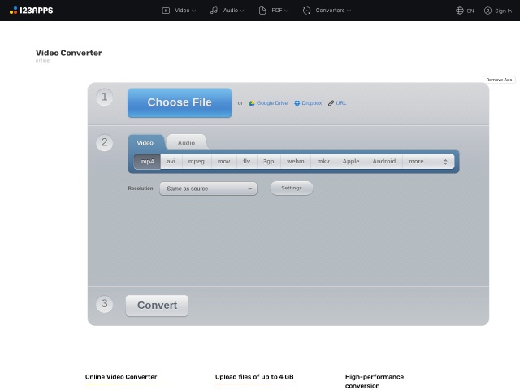Pick the 3gp format
The height and width of the screenshot is (390, 520).
269,162
